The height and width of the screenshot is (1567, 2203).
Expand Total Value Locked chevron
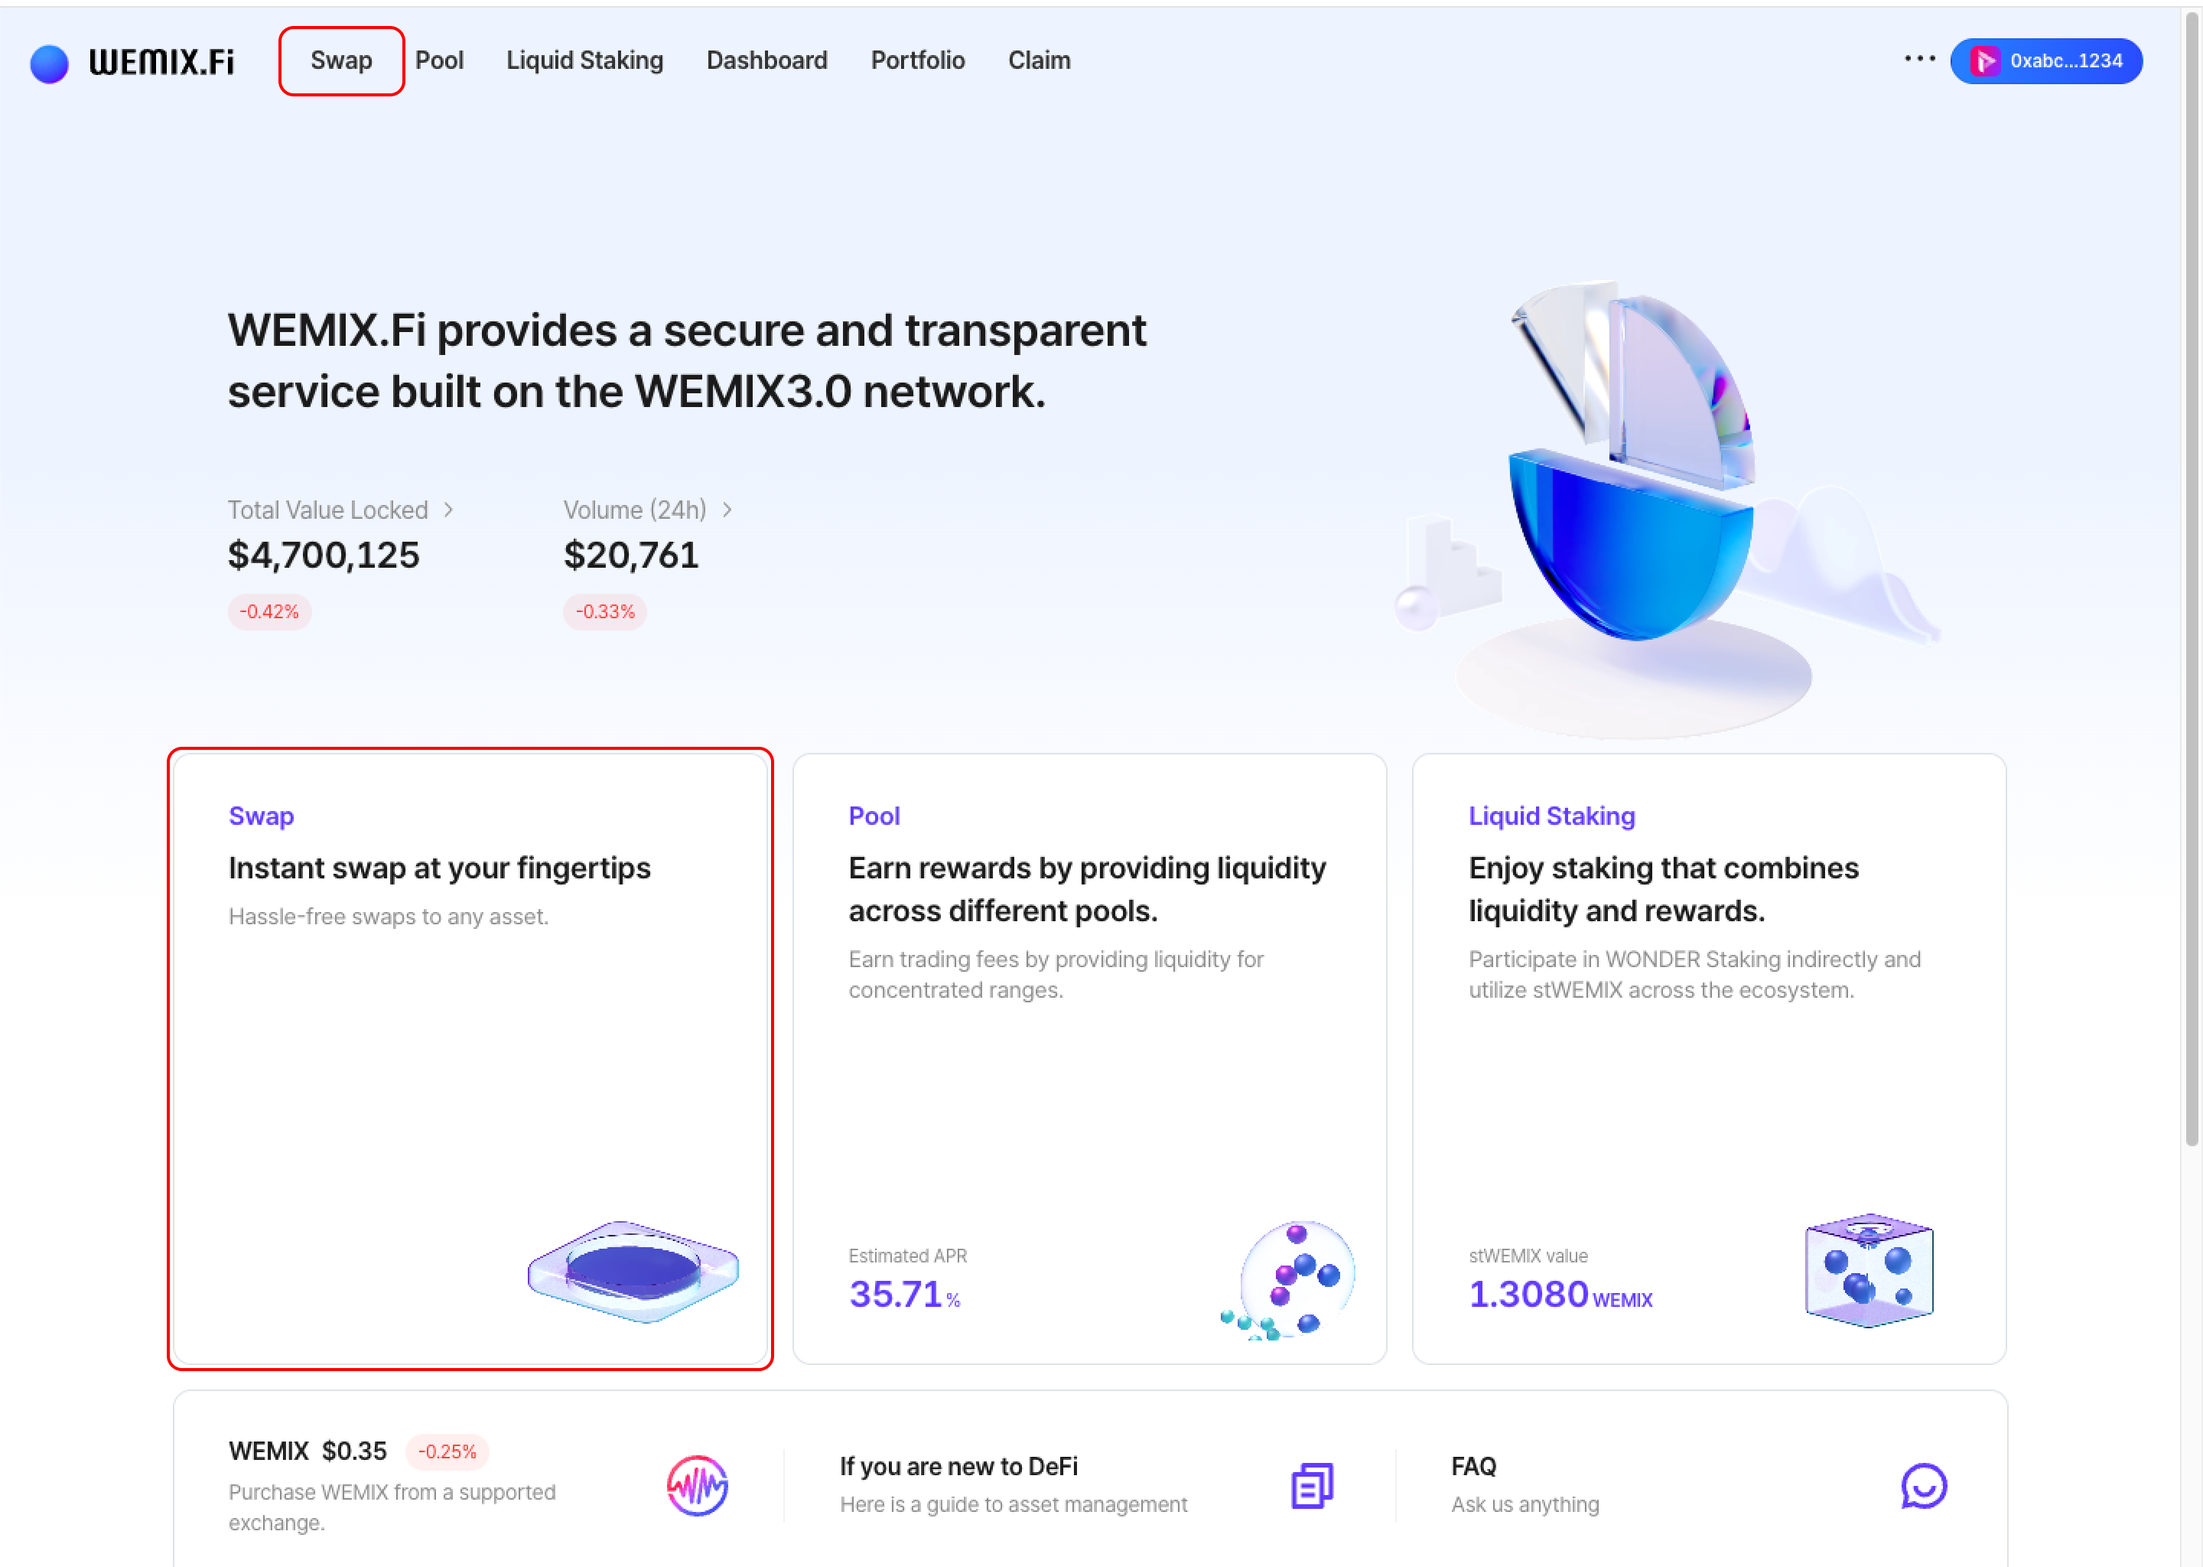pos(448,510)
